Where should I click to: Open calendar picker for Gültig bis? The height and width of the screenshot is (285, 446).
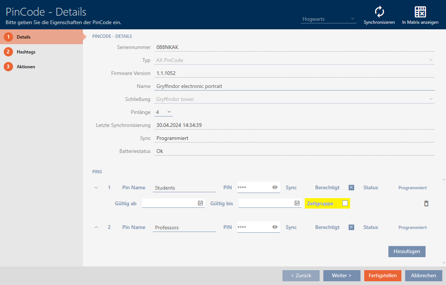pyautogui.click(x=297, y=203)
